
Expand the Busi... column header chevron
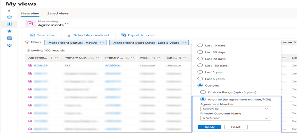click(185, 58)
